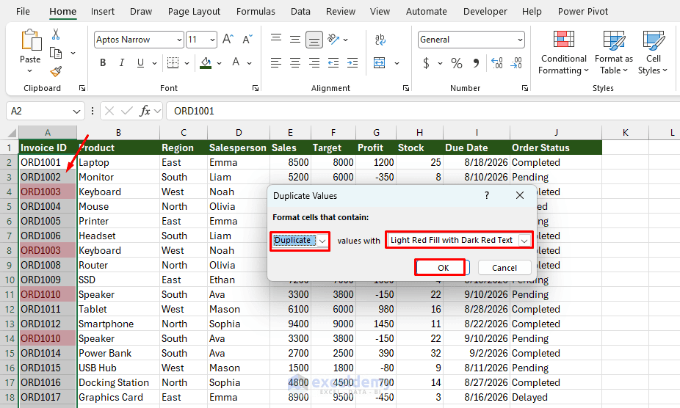Click cell containing Graphics Card
This screenshot has width=680, height=408.
tap(118, 397)
